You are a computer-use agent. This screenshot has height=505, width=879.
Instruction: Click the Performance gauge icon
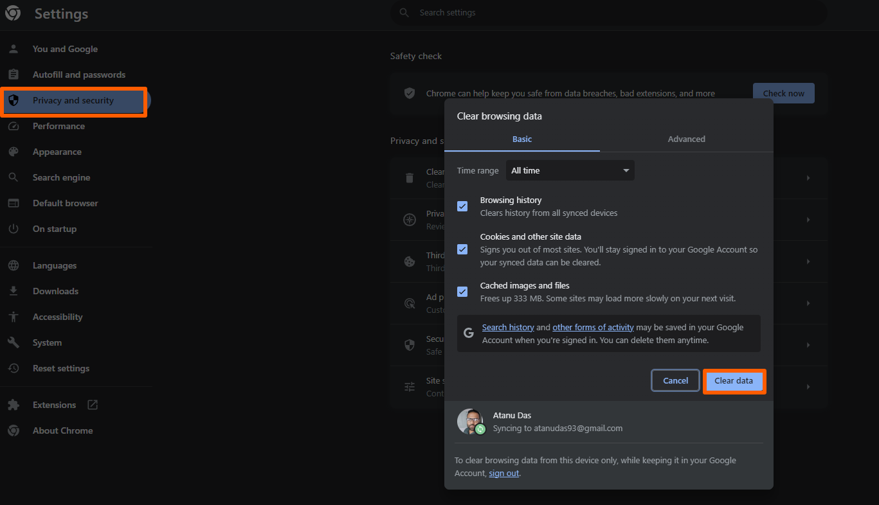(x=14, y=126)
